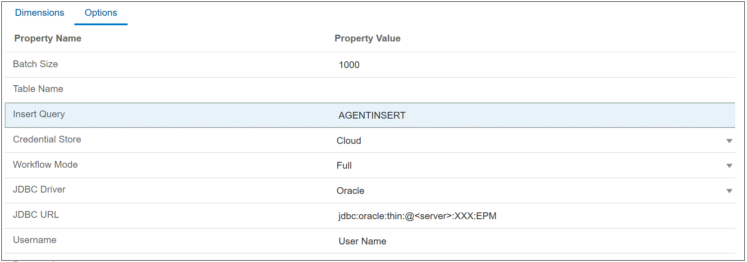747x262 pixels.
Task: Select the Cloud credential store value
Action: [x=349, y=141]
